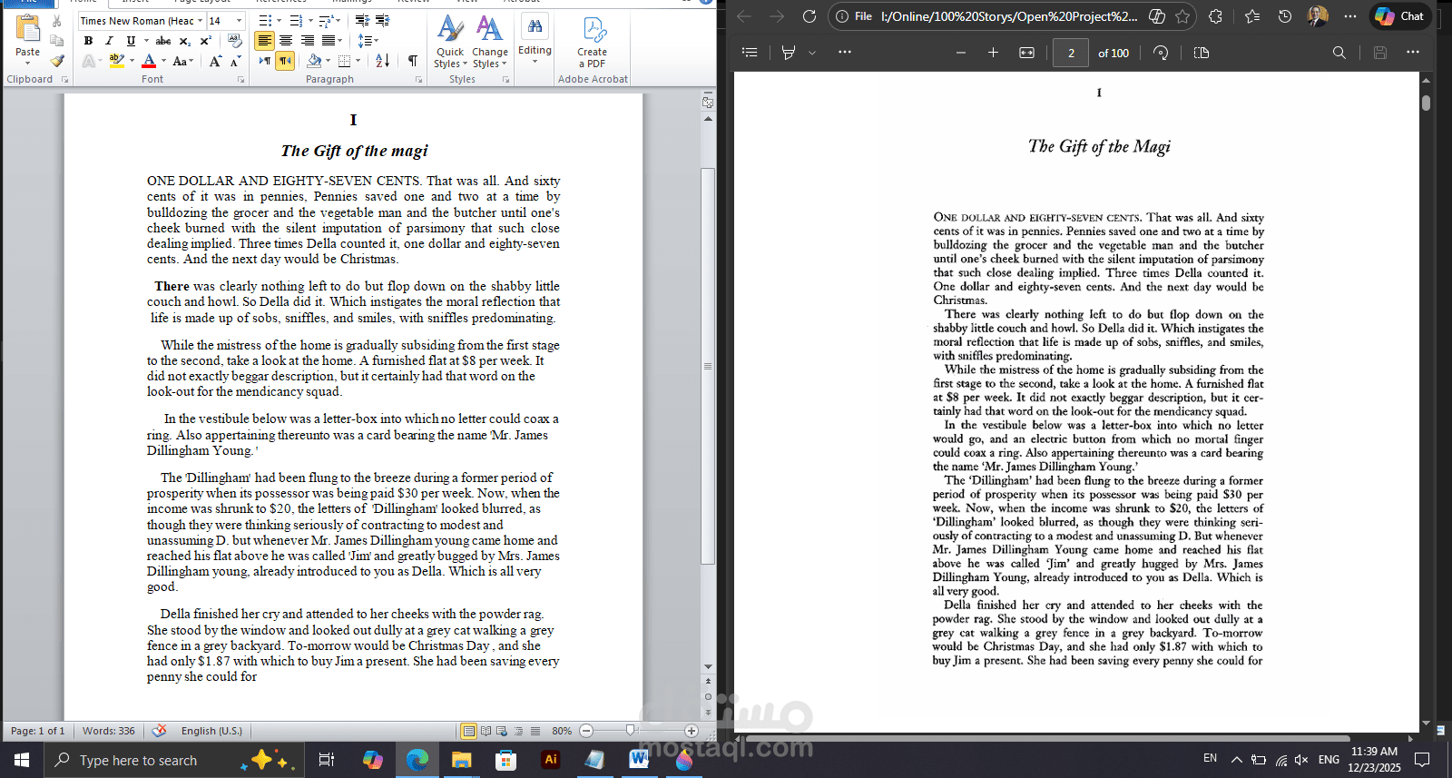Open Quick Styles gallery in Word
This screenshot has height=778, width=1452.
pos(449,43)
